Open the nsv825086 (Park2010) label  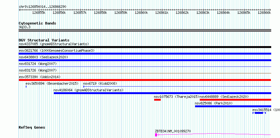click(214, 103)
